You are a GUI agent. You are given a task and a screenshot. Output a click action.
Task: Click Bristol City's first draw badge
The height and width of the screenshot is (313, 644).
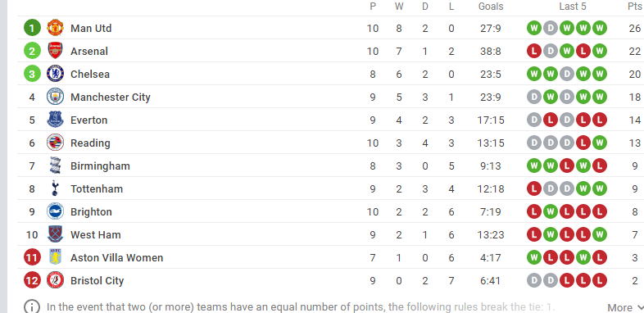[534, 281]
